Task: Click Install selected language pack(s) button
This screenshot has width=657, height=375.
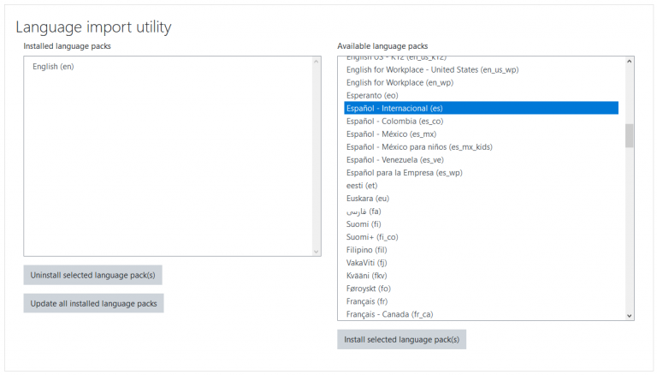Action: click(x=401, y=340)
